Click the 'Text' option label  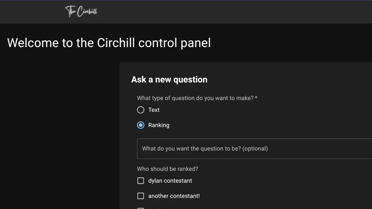(154, 110)
